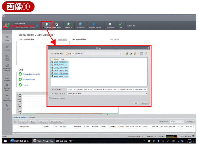Screen dimensions: 198x145
Task: Show the Log console from the toolbar
Action: pos(110,25)
